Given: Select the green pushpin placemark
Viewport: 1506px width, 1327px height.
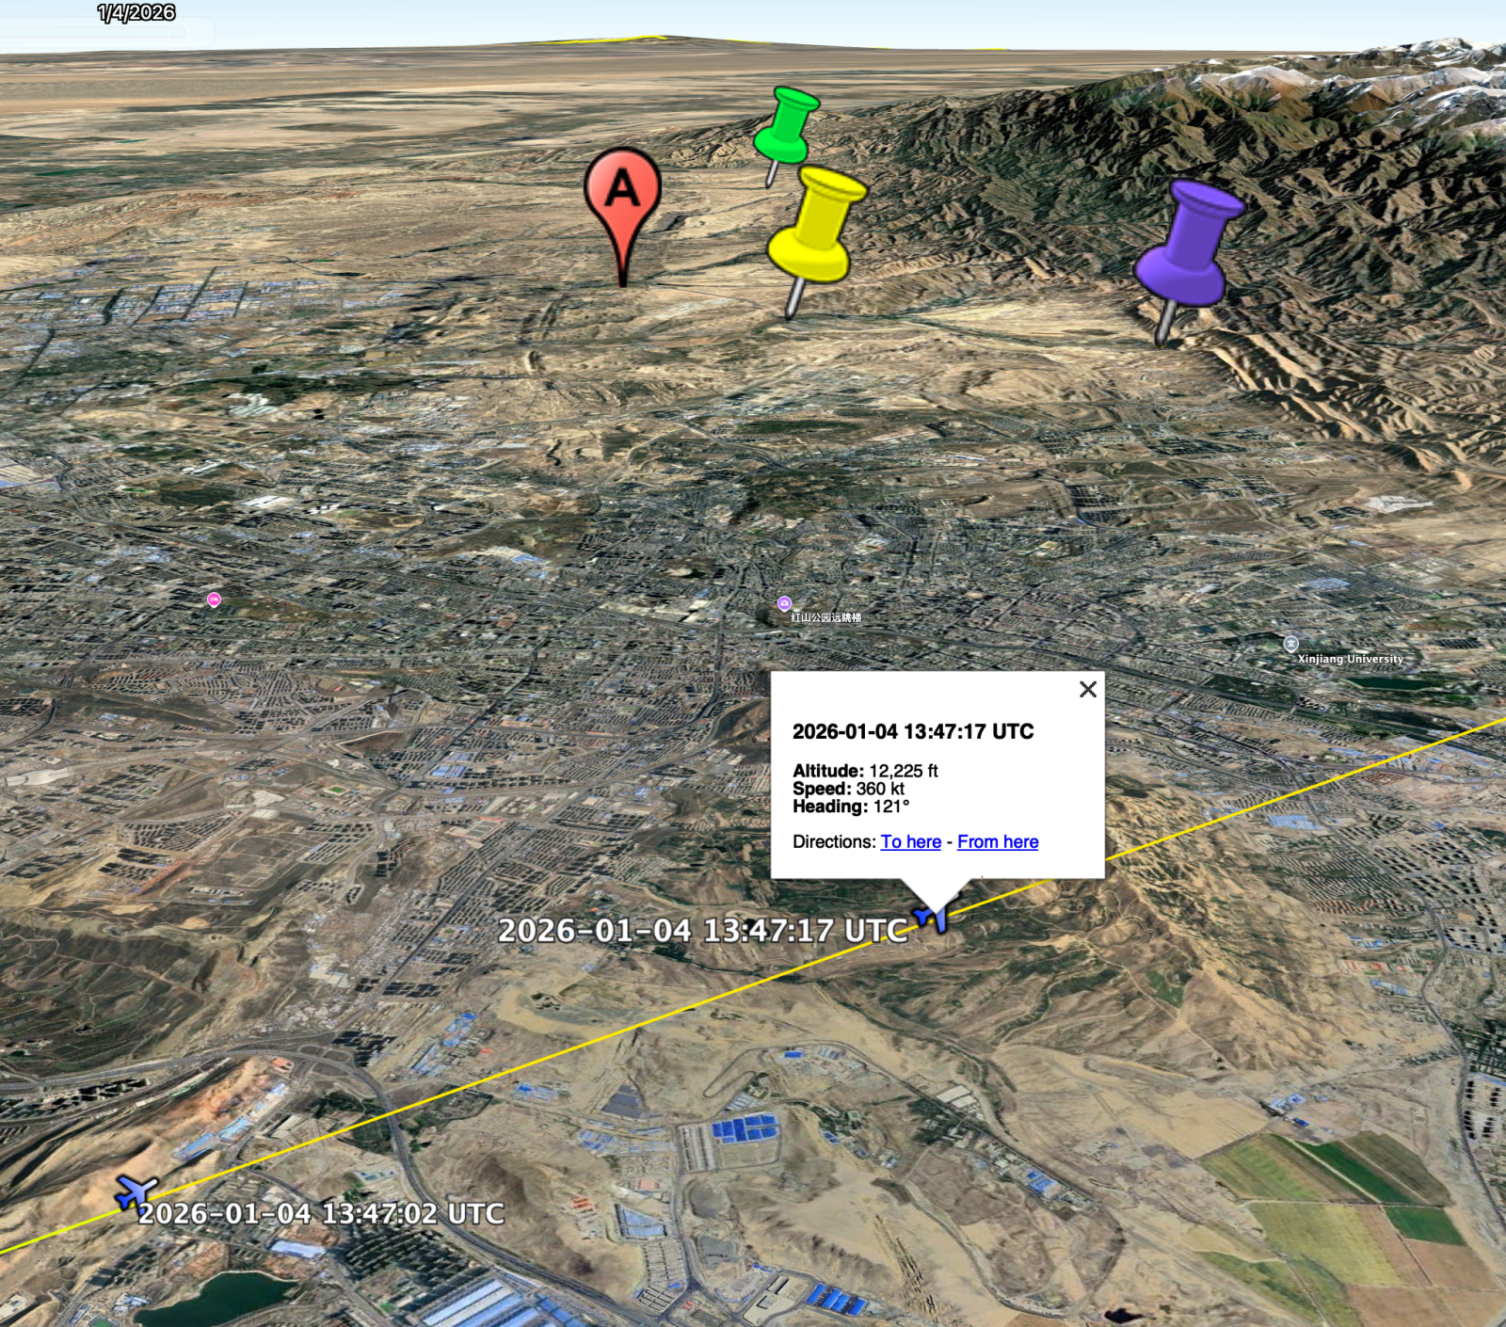Looking at the screenshot, I should [x=786, y=128].
